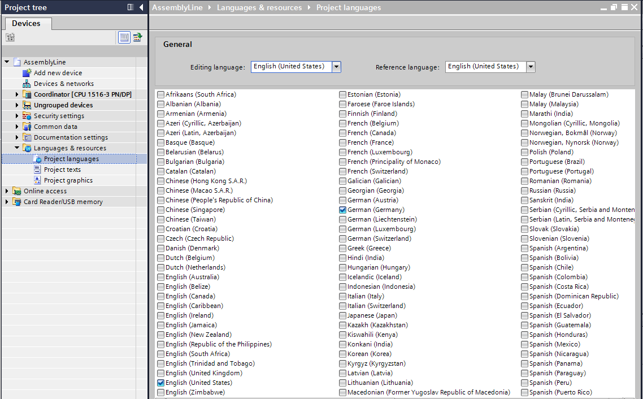Click the column layout icon in Project tree header

(131, 7)
